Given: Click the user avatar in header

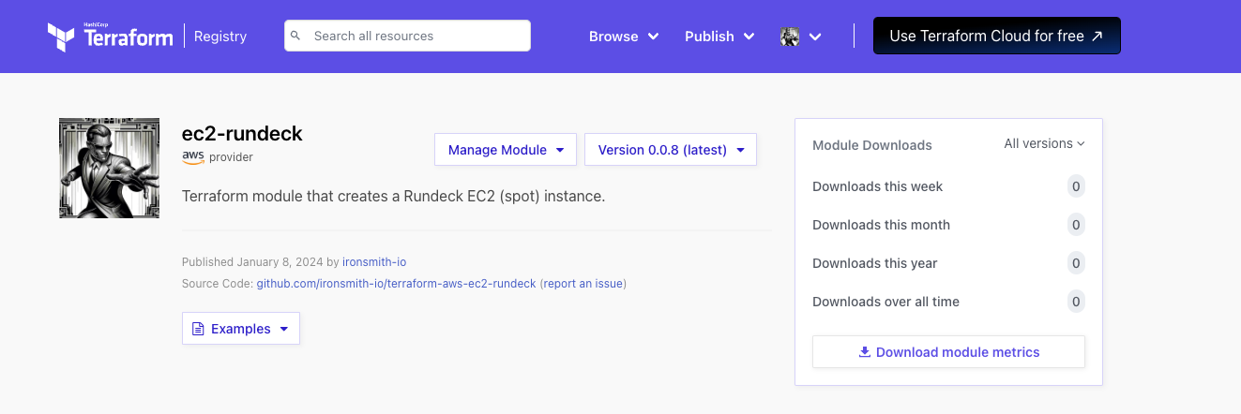Looking at the screenshot, I should pyautogui.click(x=790, y=37).
